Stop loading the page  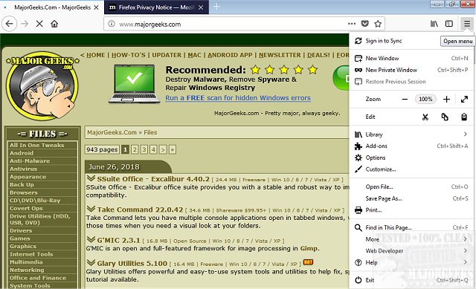pos(39,24)
